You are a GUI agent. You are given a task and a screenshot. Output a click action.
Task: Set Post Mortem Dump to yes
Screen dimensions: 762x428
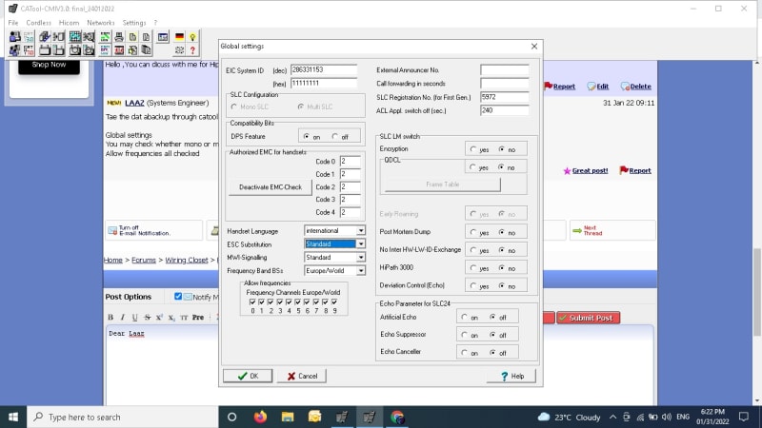tap(472, 232)
